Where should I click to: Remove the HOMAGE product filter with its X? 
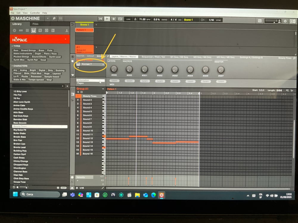(x=66, y=39)
